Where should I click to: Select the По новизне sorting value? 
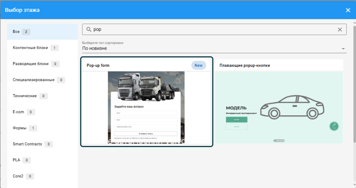coord(95,48)
